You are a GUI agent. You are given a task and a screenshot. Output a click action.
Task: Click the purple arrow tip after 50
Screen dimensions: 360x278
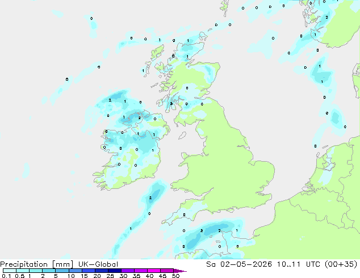[180, 271]
